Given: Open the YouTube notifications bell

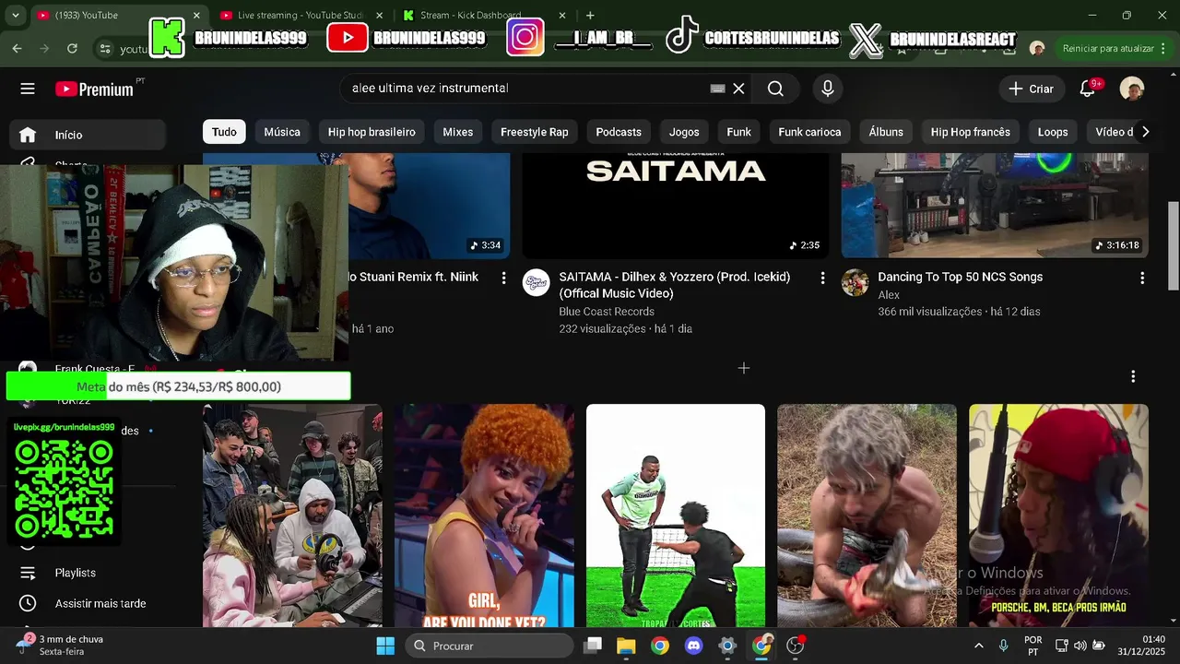Looking at the screenshot, I should tap(1088, 89).
